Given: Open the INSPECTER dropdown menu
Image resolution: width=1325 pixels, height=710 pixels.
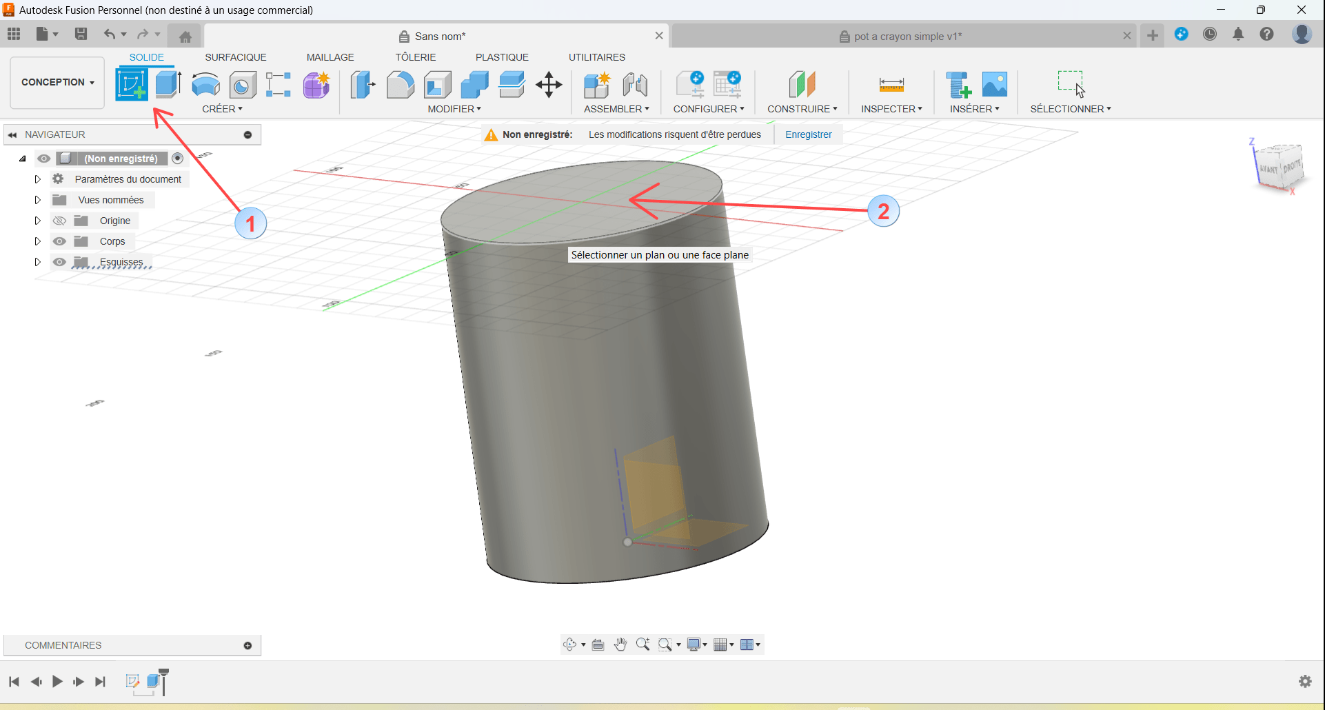Looking at the screenshot, I should tap(891, 109).
